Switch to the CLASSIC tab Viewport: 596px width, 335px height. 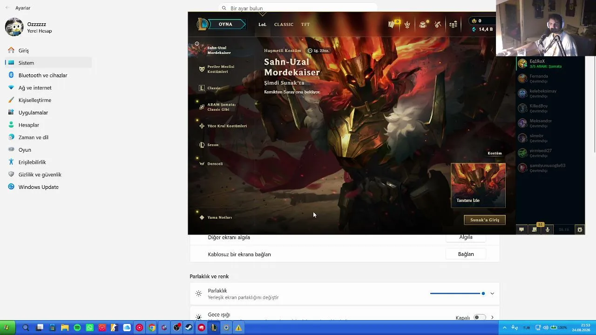pos(284,24)
